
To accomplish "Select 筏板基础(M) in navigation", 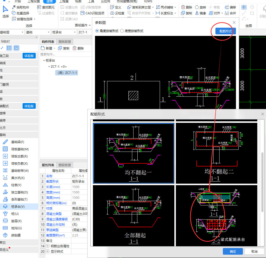I will [20, 149].
